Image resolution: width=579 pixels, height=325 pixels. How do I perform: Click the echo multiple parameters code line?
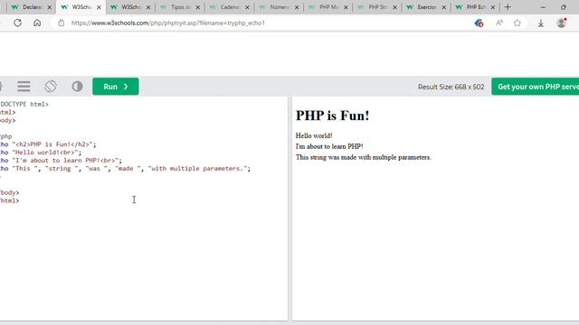pyautogui.click(x=125, y=169)
